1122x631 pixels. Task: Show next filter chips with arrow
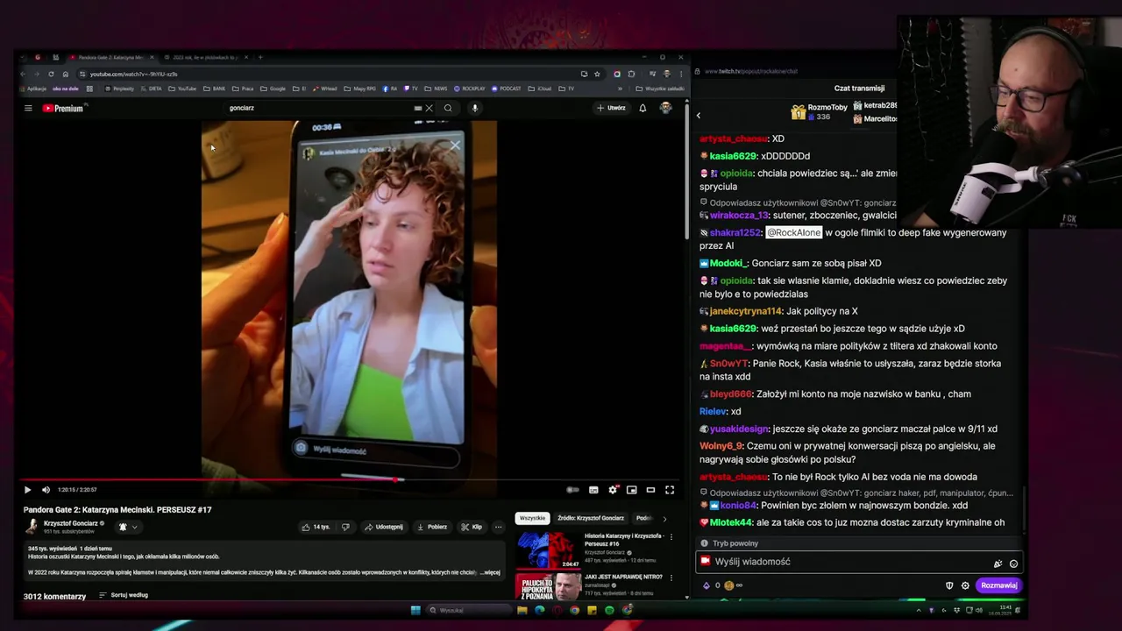click(664, 518)
